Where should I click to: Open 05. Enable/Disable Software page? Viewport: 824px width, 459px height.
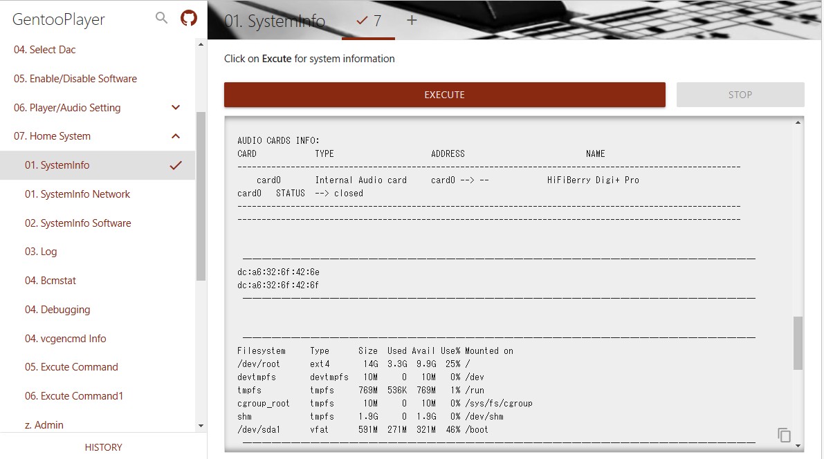pos(75,79)
